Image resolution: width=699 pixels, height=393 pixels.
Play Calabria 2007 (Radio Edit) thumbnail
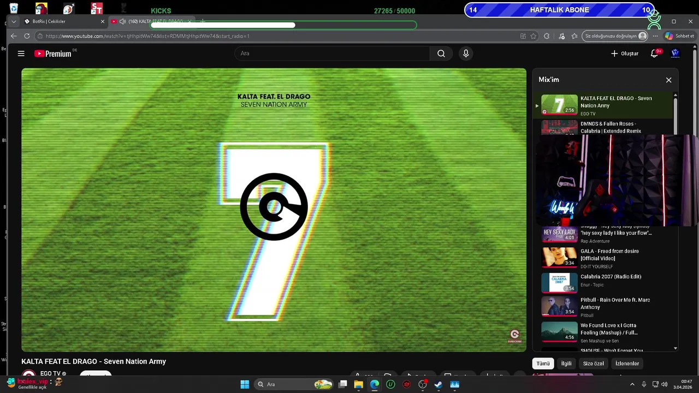[559, 282]
